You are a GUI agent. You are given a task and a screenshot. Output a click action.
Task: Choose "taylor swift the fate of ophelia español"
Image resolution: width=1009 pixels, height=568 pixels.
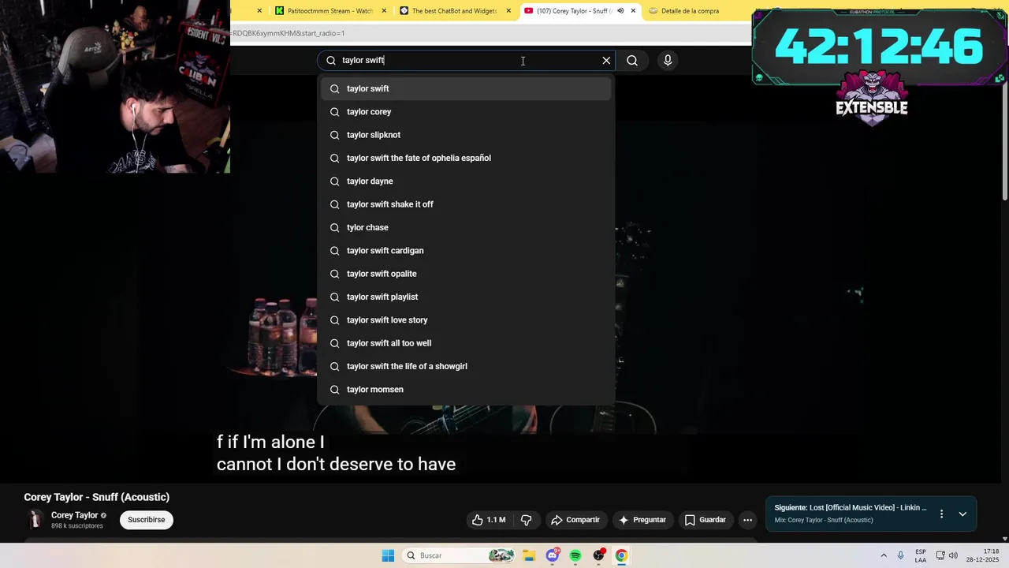point(466,158)
